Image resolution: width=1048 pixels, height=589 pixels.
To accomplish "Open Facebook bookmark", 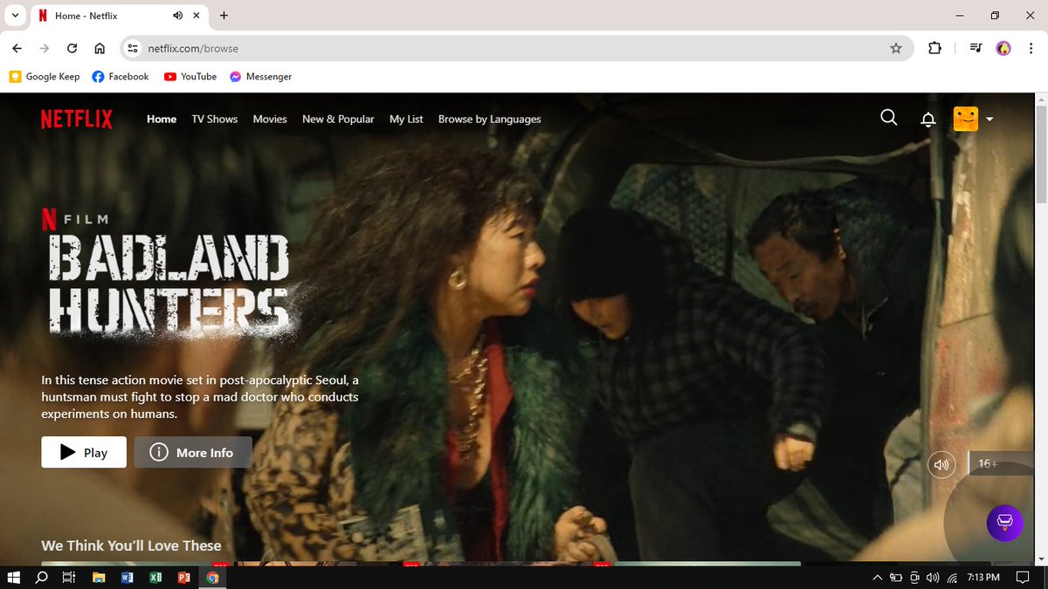I will [x=121, y=77].
